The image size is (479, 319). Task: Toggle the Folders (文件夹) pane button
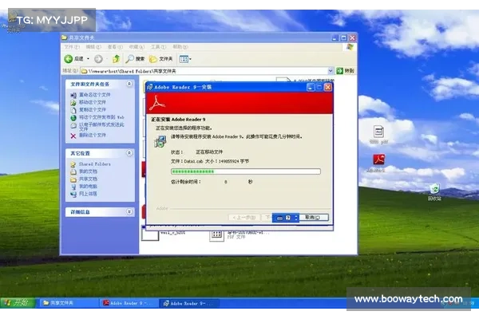pos(160,59)
